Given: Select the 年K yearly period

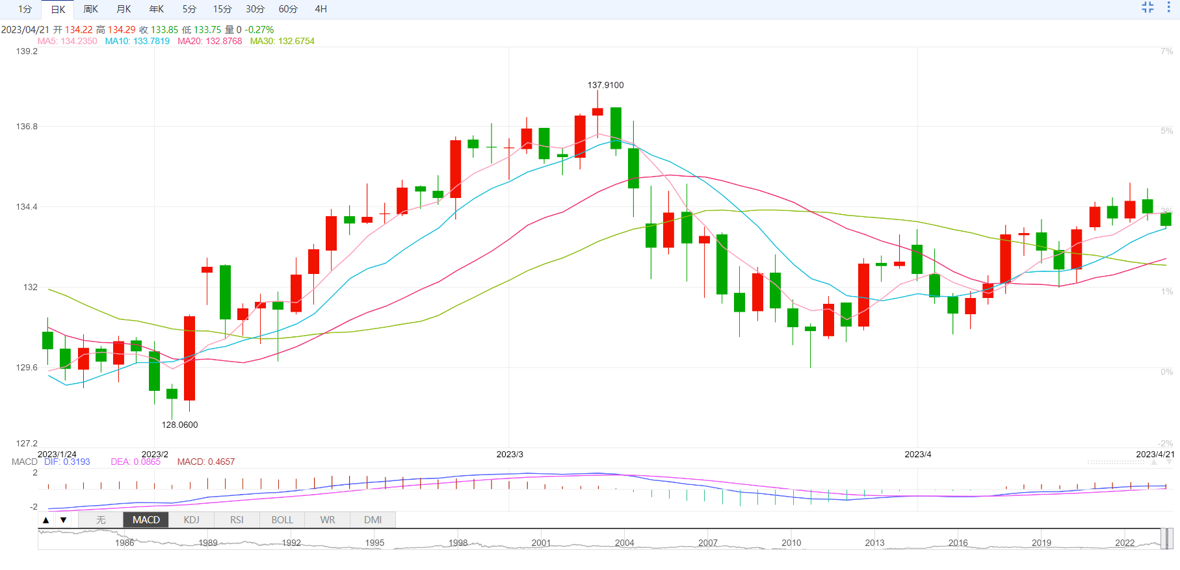Looking at the screenshot, I should pos(157,9).
